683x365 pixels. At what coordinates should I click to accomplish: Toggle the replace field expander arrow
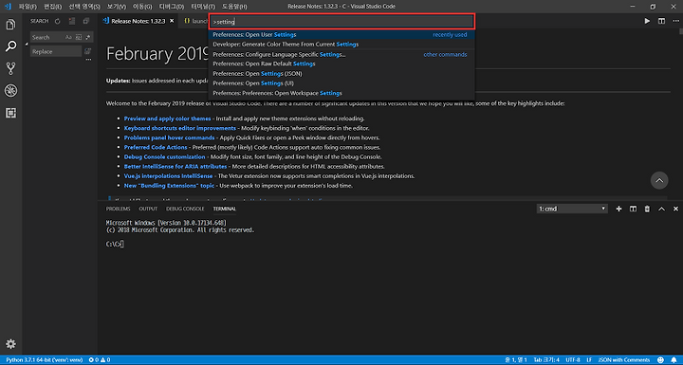pos(27,44)
